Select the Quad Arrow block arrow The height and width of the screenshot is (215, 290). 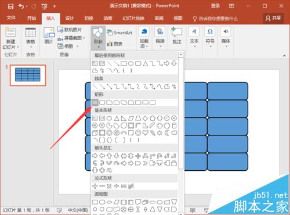point(138,156)
